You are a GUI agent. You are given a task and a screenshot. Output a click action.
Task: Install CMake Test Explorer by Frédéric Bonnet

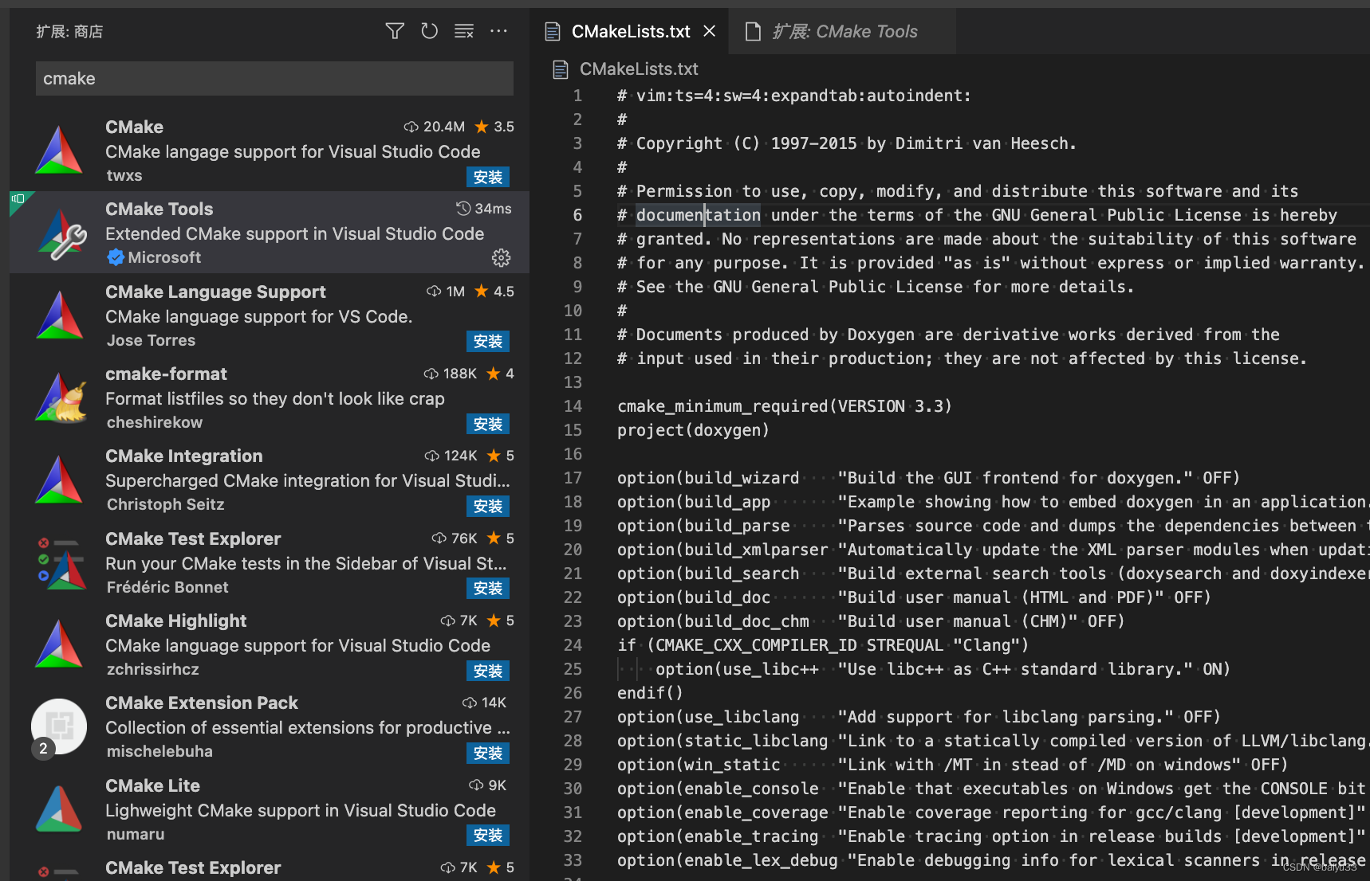pyautogui.click(x=488, y=588)
